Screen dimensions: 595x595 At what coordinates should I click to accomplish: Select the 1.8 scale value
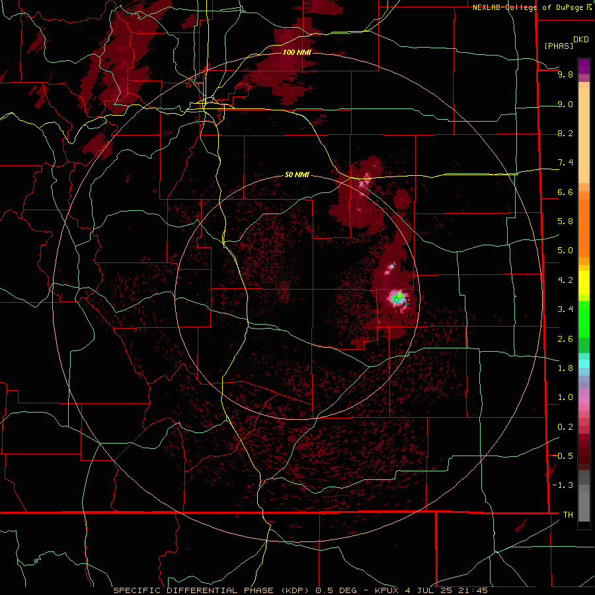(x=565, y=368)
